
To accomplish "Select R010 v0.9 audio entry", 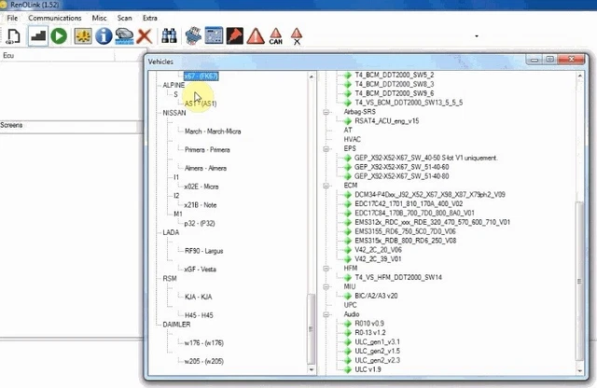I will click(369, 324).
